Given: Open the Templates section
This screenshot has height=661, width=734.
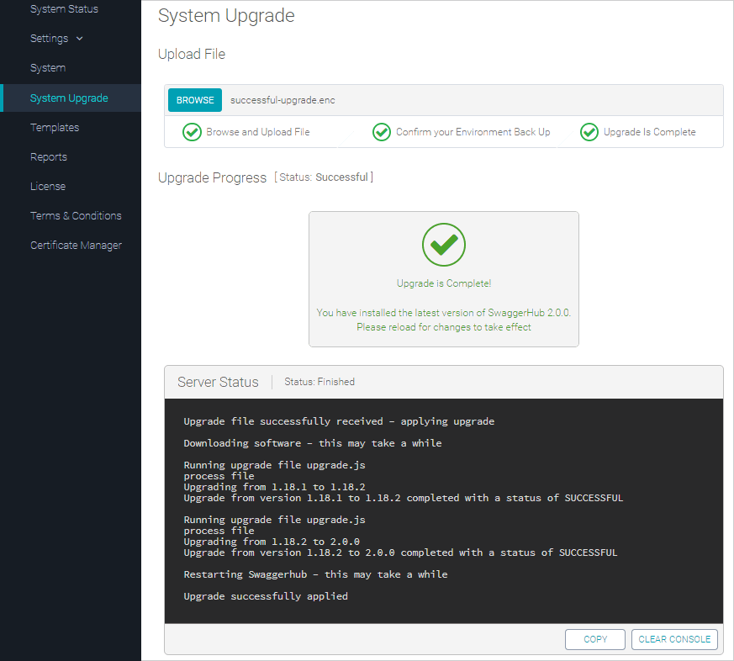Looking at the screenshot, I should point(55,128).
